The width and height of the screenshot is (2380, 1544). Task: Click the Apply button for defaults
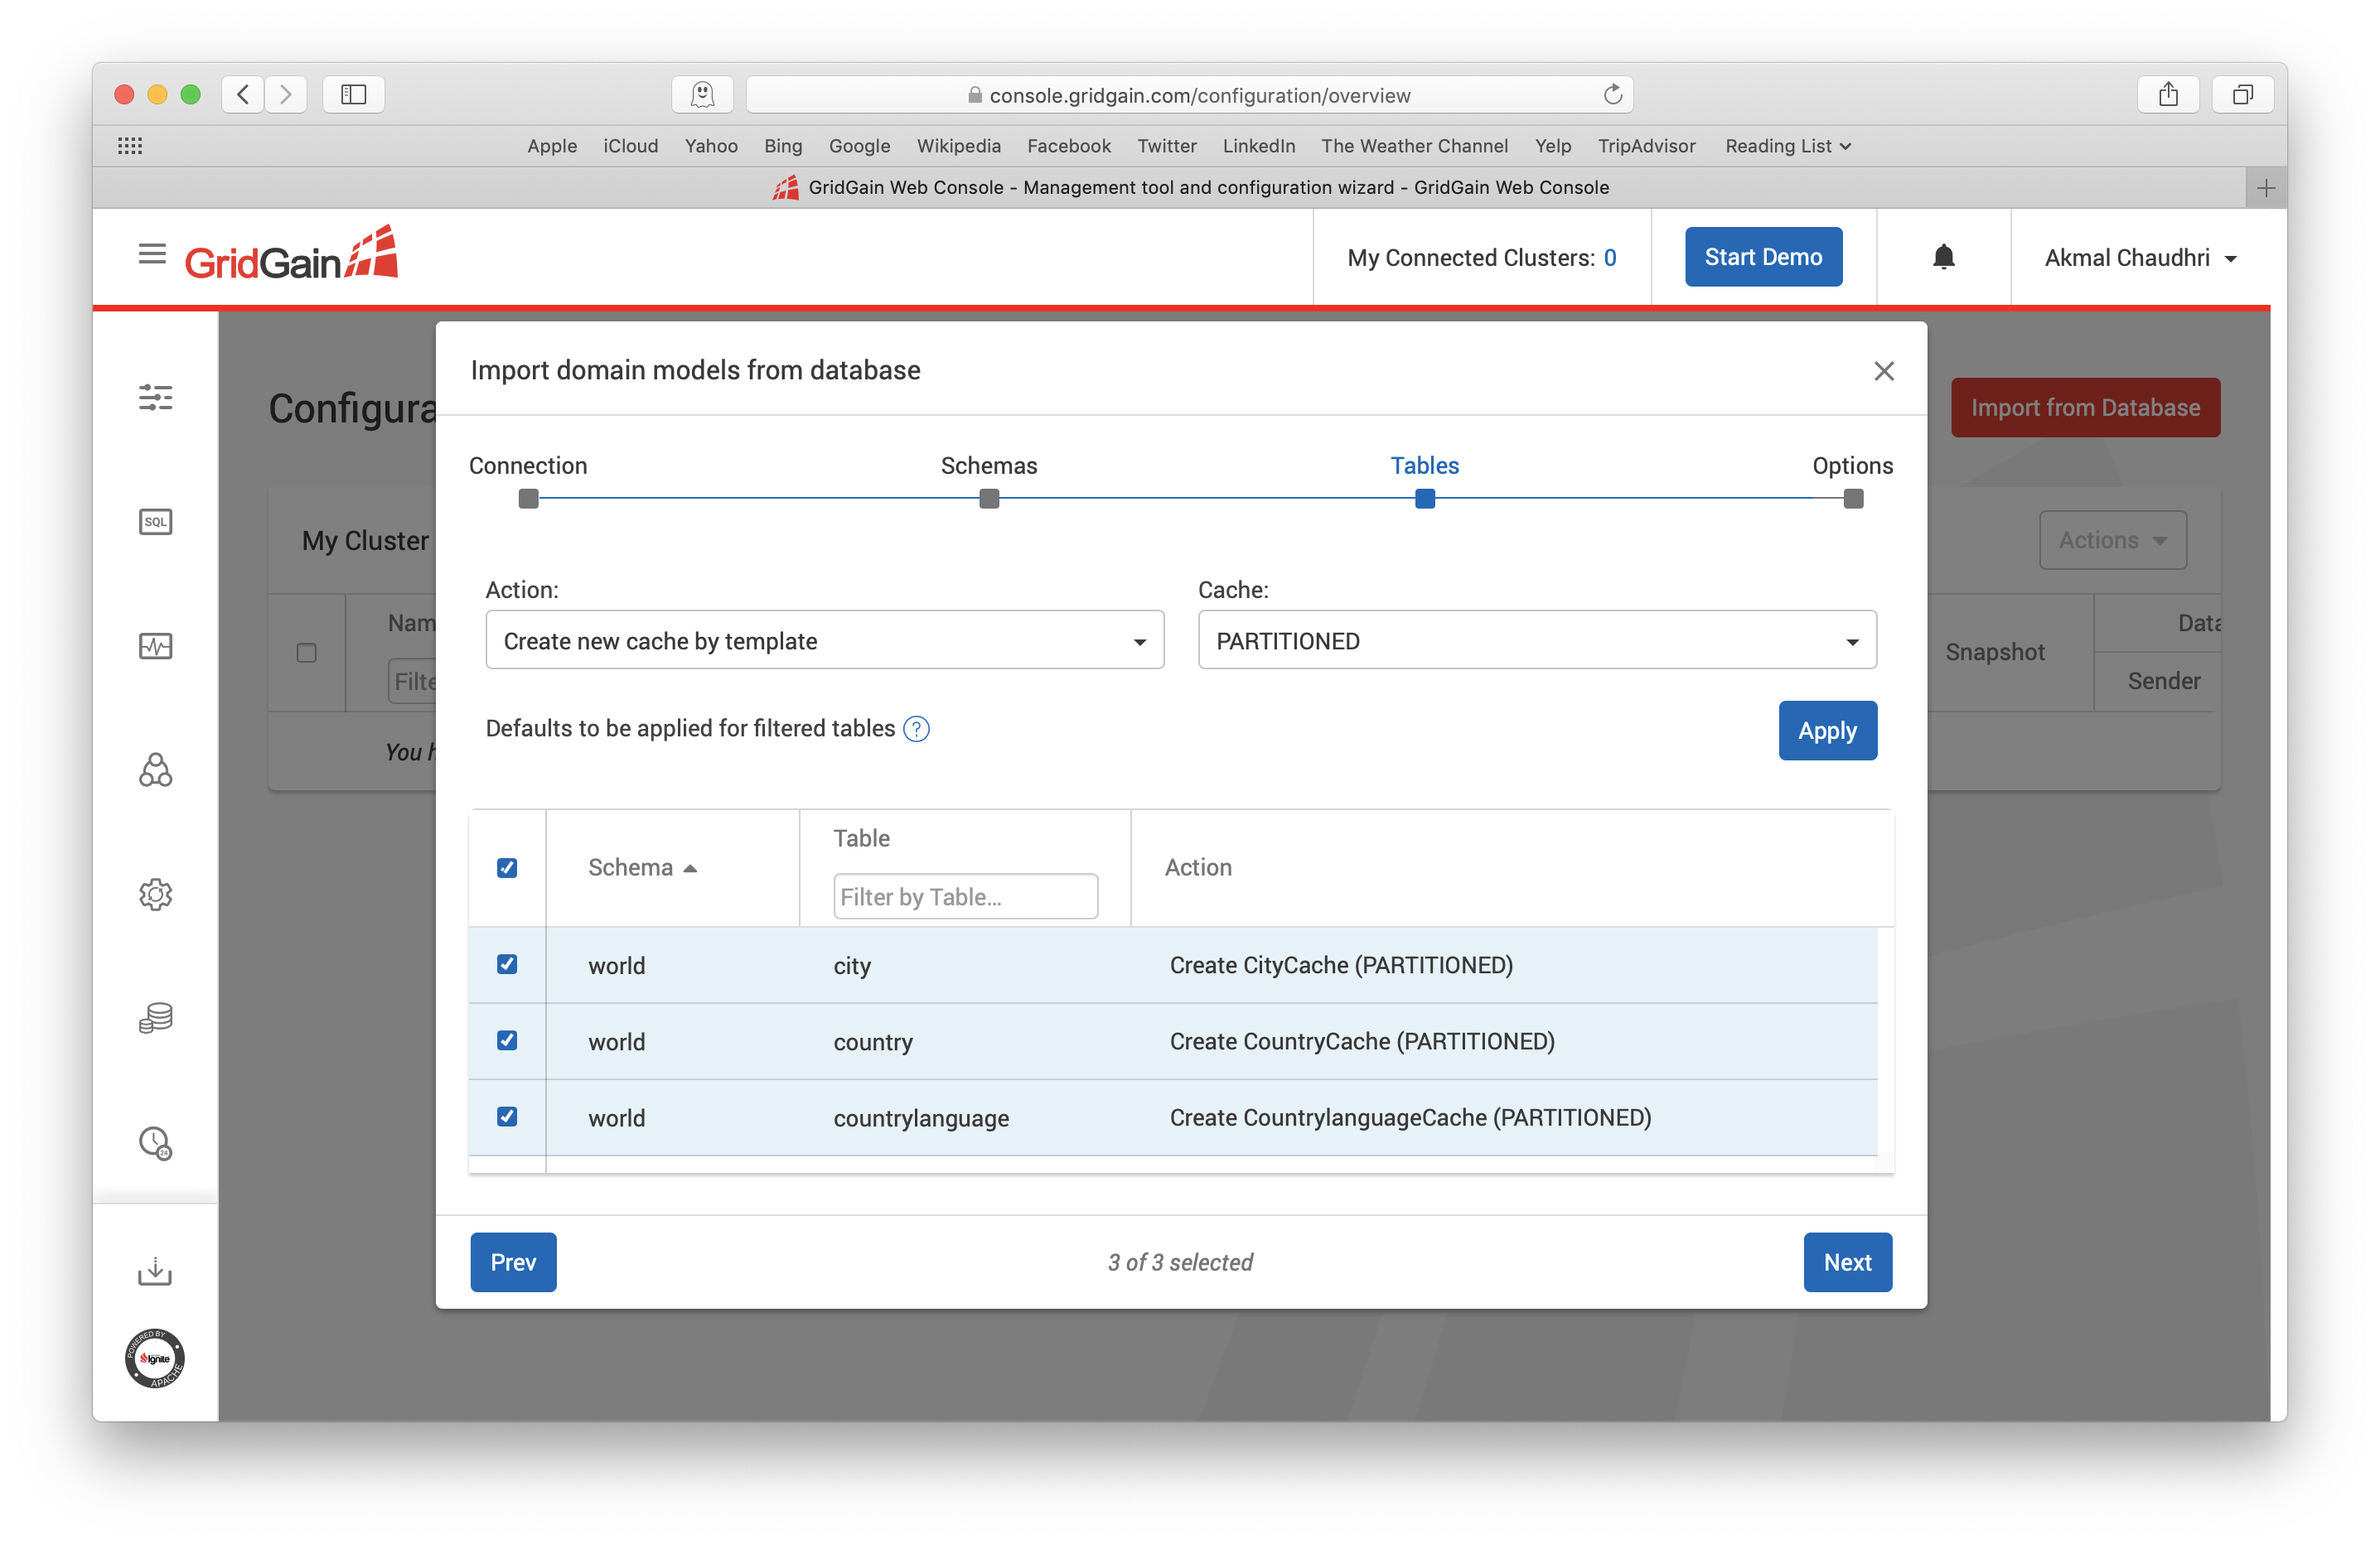click(1826, 729)
